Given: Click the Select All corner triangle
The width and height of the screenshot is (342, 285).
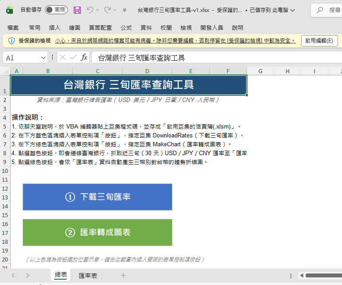Looking at the screenshot, I should (x=5, y=71).
